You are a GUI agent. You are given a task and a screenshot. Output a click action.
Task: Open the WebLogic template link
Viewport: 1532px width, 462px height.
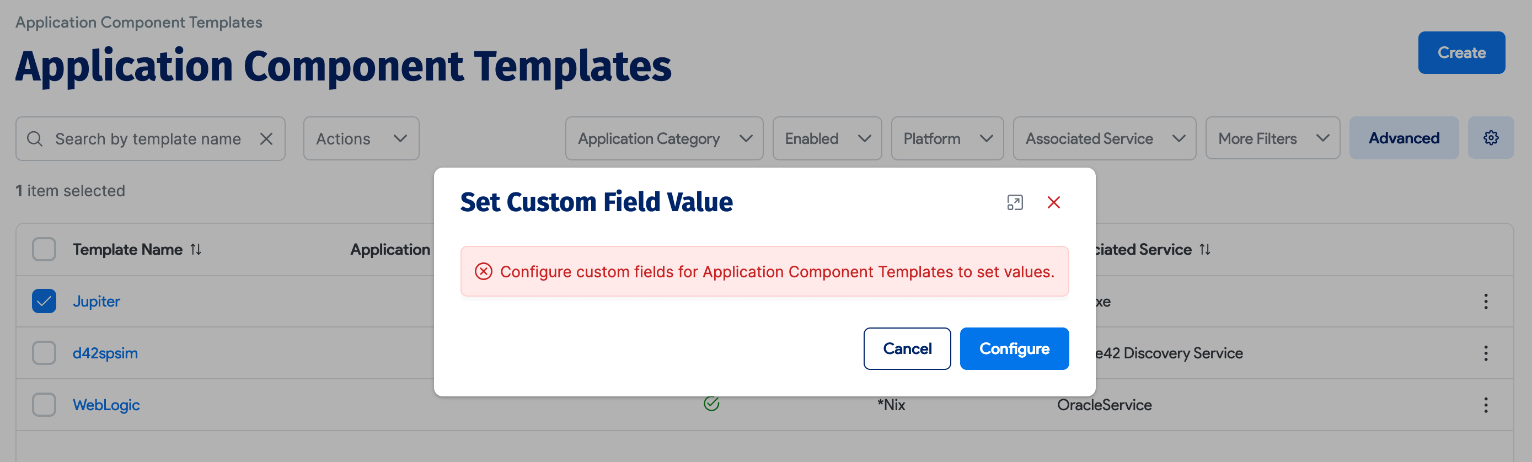106,405
